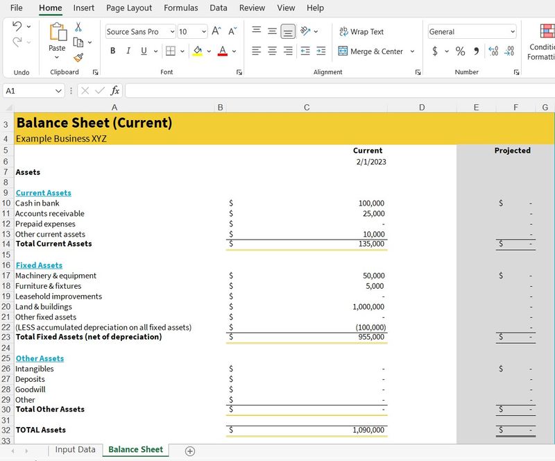Select the Format Painter brush
Screen dimensions: 555x461
[x=78, y=58]
